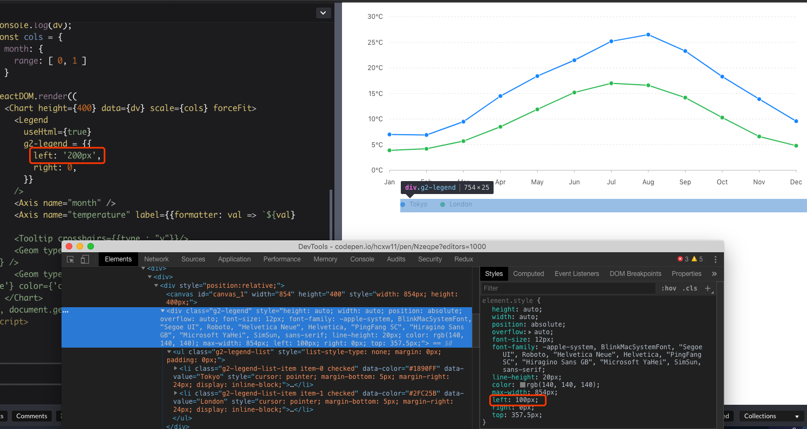Add a new style rule with the plus icon

708,288
